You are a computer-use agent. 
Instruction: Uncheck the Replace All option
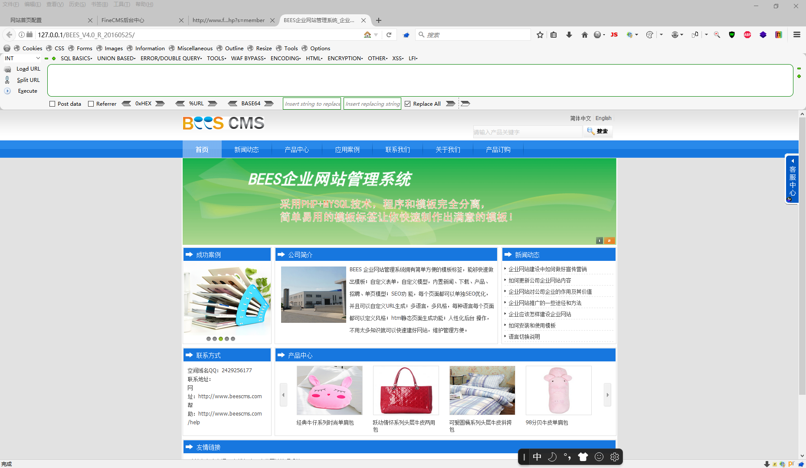tap(408, 104)
